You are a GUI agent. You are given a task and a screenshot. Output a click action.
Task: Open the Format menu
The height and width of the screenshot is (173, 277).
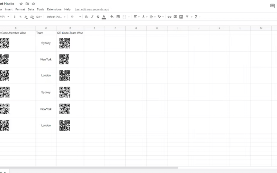click(20, 10)
